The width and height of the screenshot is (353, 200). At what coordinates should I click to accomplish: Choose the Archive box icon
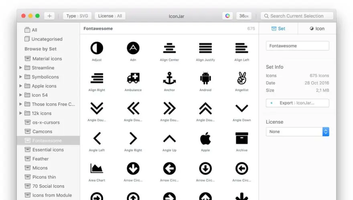(241, 138)
